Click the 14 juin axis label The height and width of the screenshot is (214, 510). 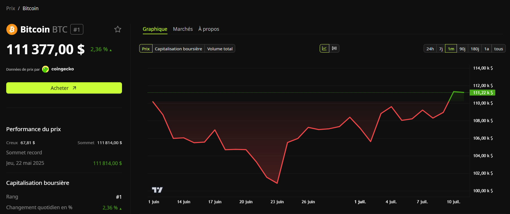coord(184,202)
